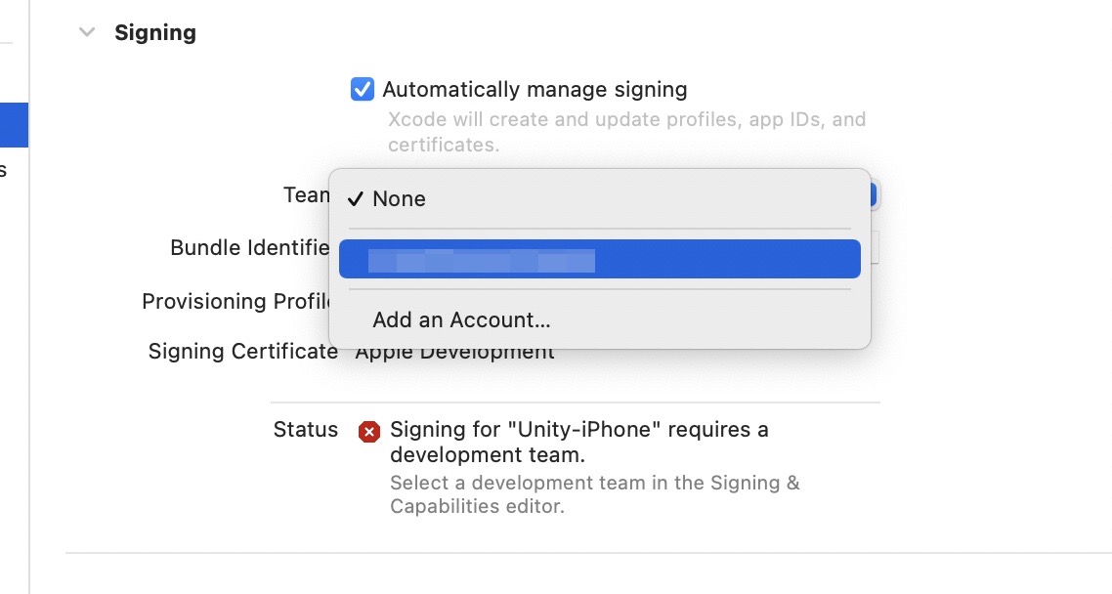Select None in the Team menu
This screenshot has width=1112, height=594.
[399, 199]
